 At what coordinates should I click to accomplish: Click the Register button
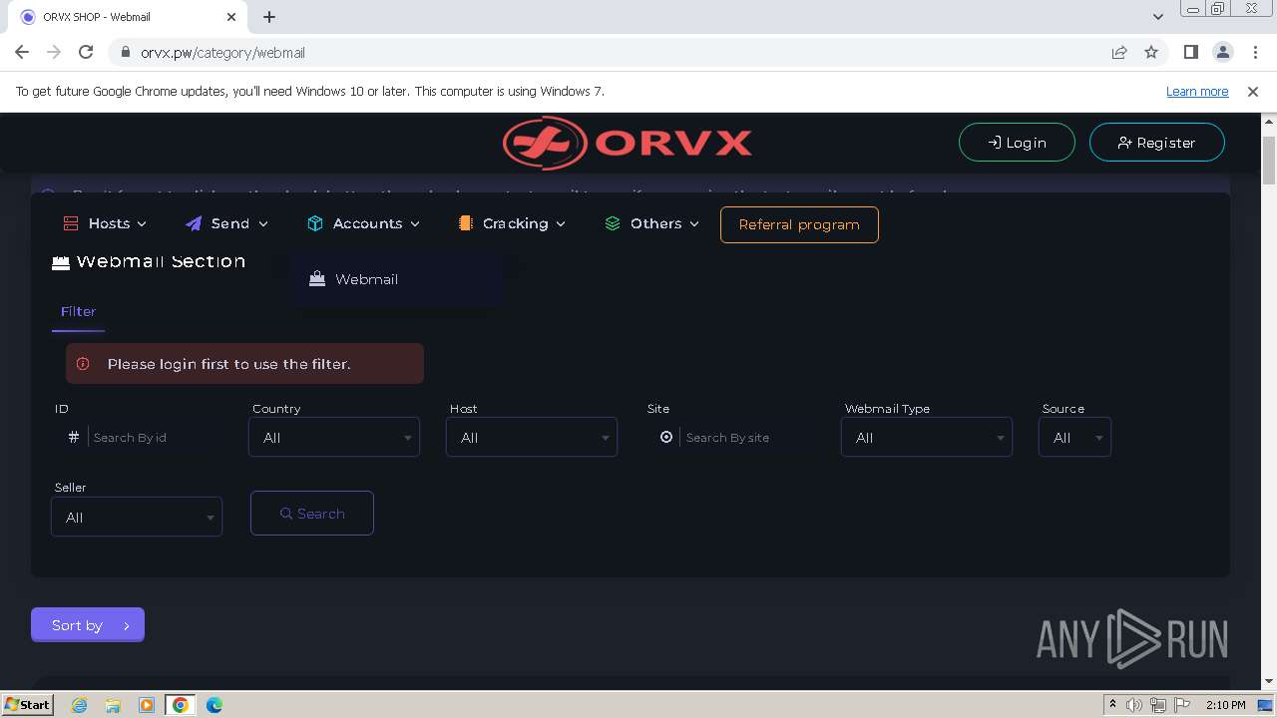(x=1156, y=143)
